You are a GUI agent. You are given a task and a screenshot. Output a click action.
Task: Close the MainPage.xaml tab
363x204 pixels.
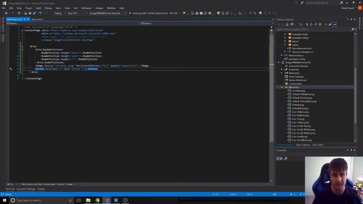pyautogui.click(x=28, y=19)
